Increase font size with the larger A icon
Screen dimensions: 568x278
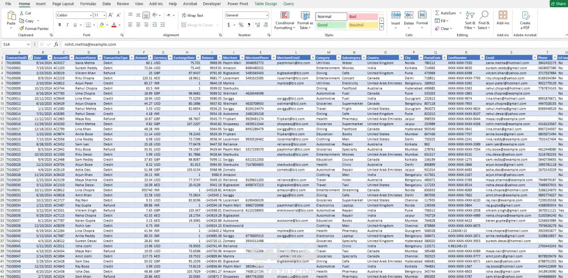coord(110,15)
